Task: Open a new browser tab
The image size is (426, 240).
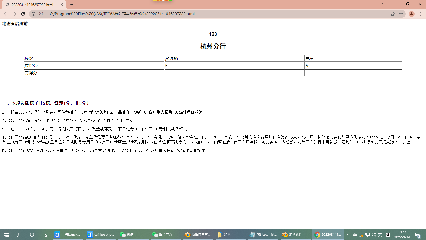Action: [x=72, y=5]
